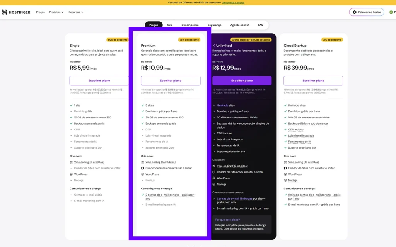396x247 pixels.
Task: Switch to the Segurança tab
Action: 214,25
